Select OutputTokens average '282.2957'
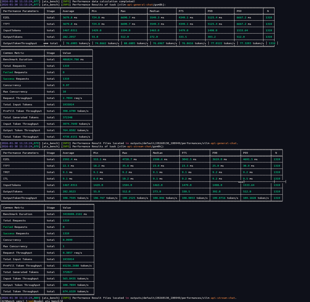The width and height of the screenshot is (310, 302). [69, 37]
